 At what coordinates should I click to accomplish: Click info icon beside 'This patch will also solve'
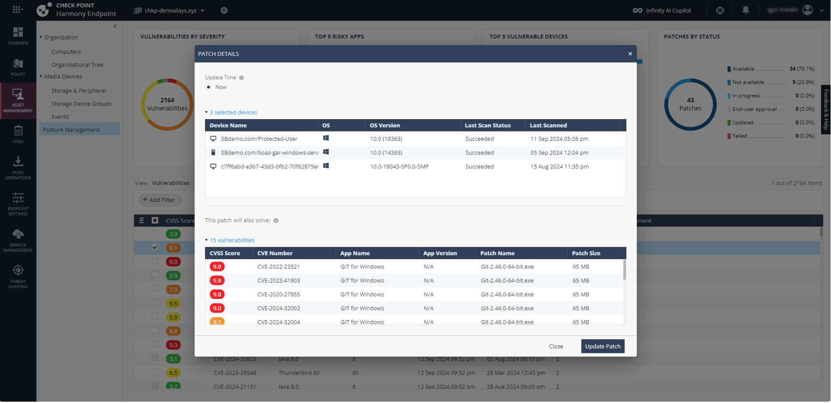276,221
